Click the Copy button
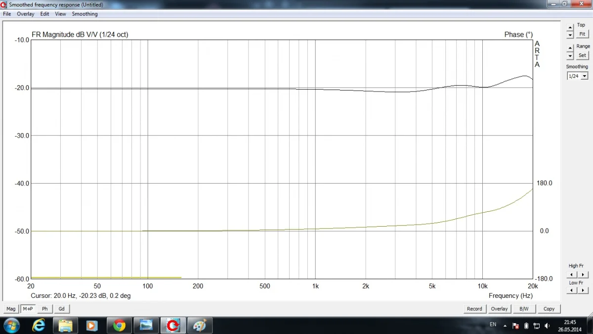This screenshot has height=334, width=593. (549, 309)
